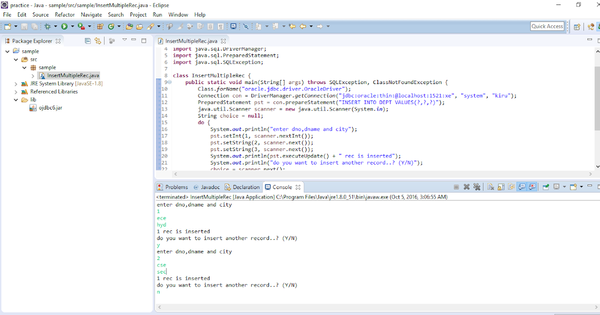The image size is (600, 315).
Task: Switch to the Problems tab
Action: coord(176,186)
